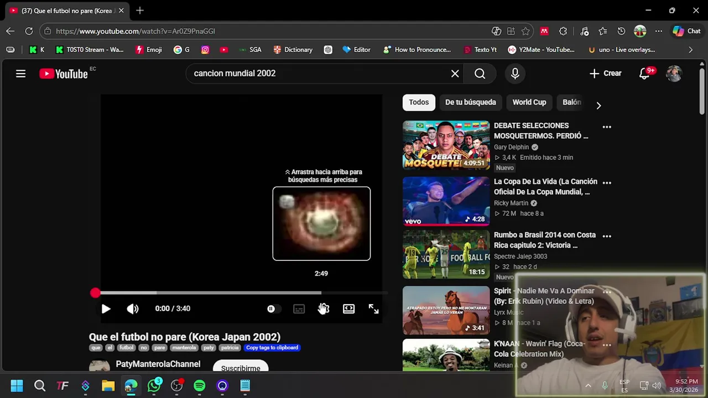Screen dimensions: 708x398
Task: Seek on the video progress bar
Action: 241,293
